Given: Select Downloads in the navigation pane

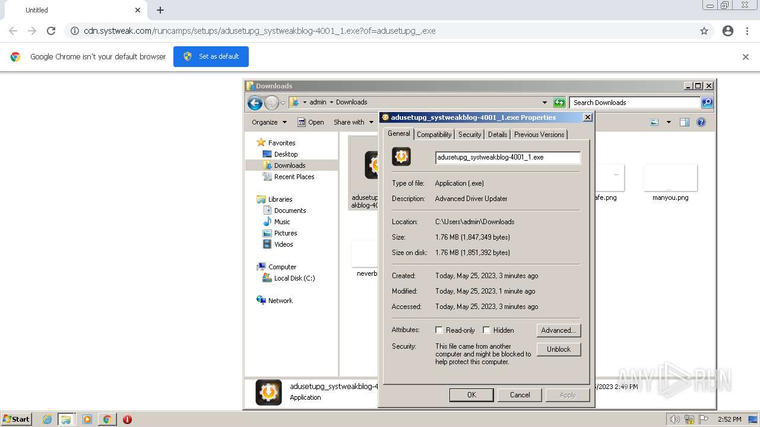Looking at the screenshot, I should [x=290, y=165].
